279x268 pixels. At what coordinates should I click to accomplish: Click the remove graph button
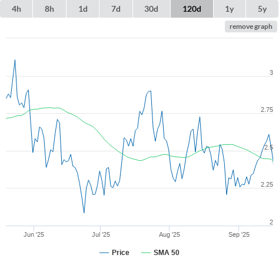(x=251, y=27)
